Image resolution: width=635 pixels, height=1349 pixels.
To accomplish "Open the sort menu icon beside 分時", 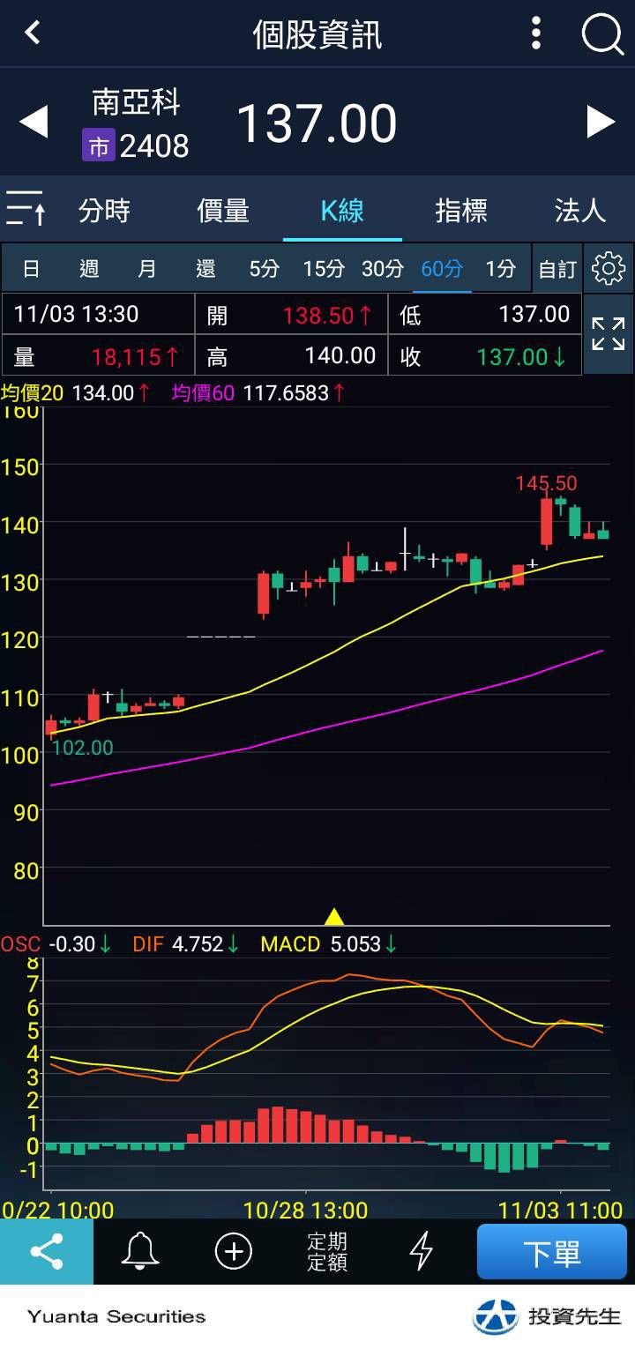I will [x=26, y=209].
